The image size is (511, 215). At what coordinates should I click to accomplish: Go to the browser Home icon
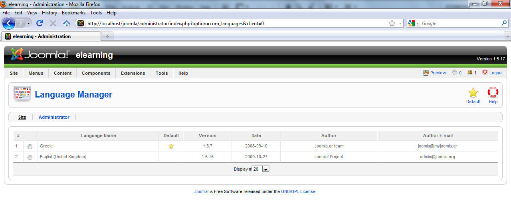[67, 23]
